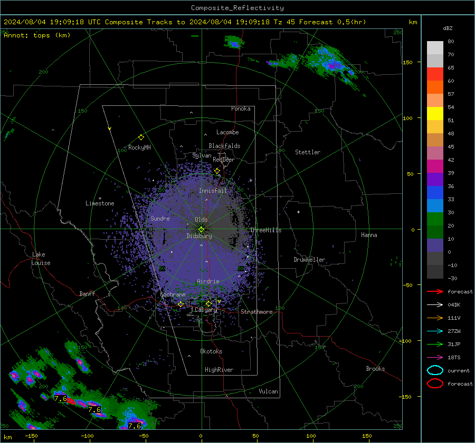Click the Sylvan town label
475x443 pixels.
[x=202, y=155]
